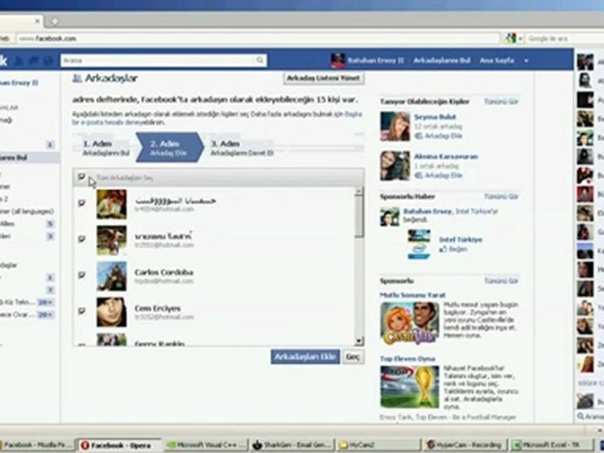Click add-friend icon under Şeyma Bulut
Screen dimensions: 604x453
(x=418, y=136)
